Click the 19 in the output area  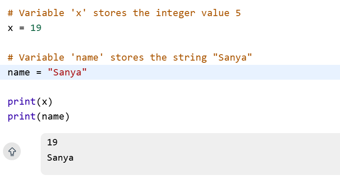click(53, 142)
